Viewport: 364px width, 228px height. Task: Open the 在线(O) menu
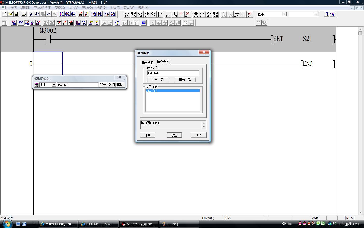tap(87, 8)
